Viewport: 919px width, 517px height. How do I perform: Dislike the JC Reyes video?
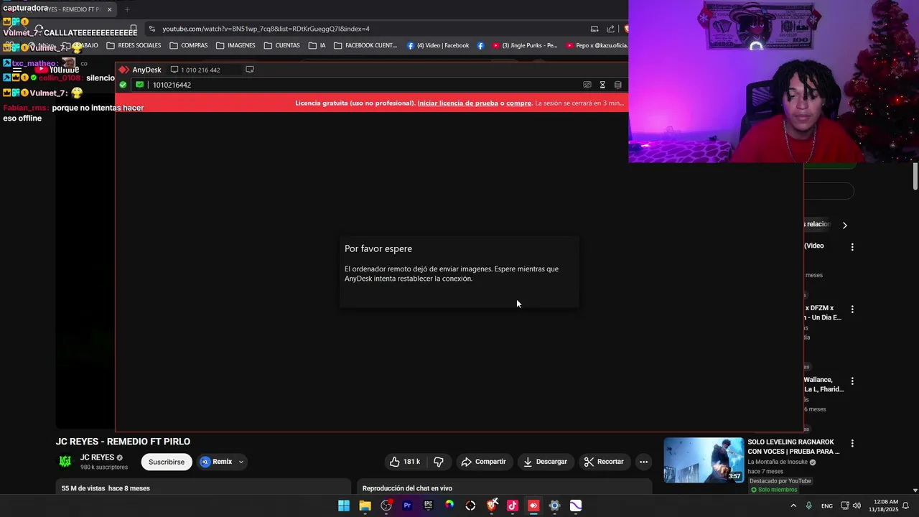click(439, 462)
